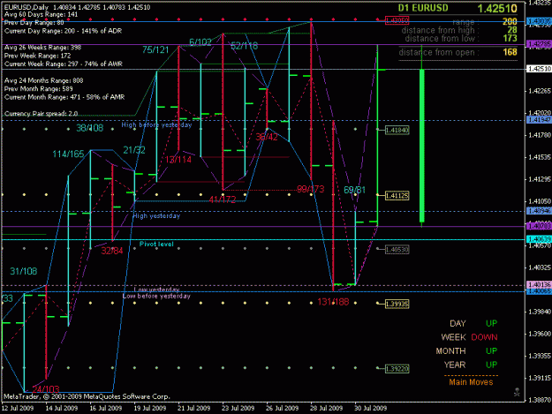Click the 38/108 swing label
Screen dimensions: 552x414
click(x=90, y=128)
